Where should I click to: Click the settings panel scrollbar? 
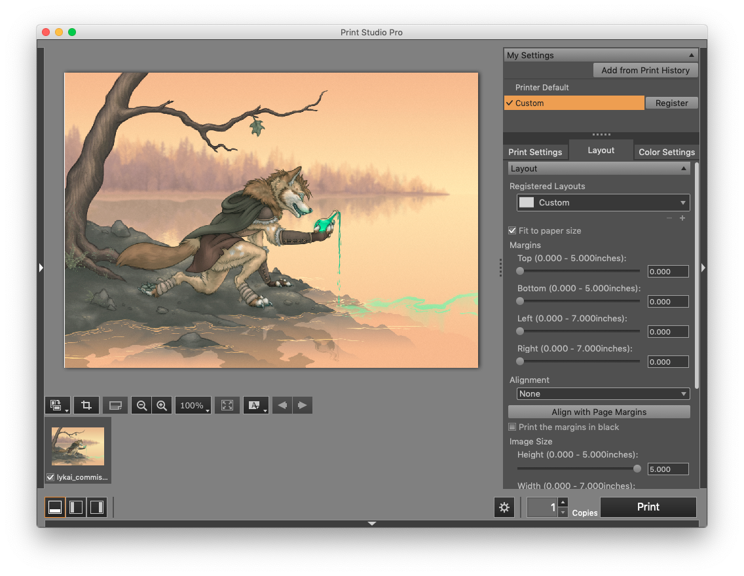point(697,276)
